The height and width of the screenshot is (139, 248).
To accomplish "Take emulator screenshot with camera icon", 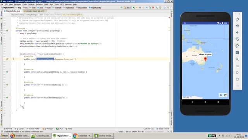I will (x=237, y=53).
